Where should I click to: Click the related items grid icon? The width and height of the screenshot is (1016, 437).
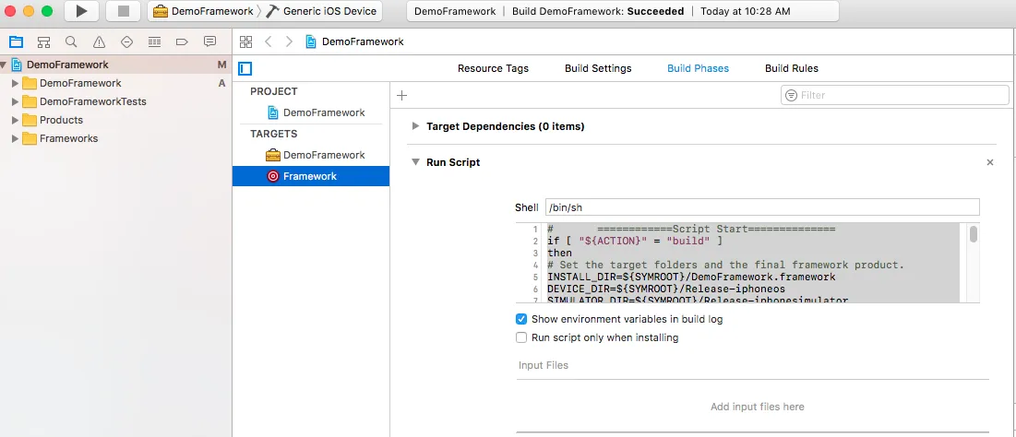click(245, 42)
